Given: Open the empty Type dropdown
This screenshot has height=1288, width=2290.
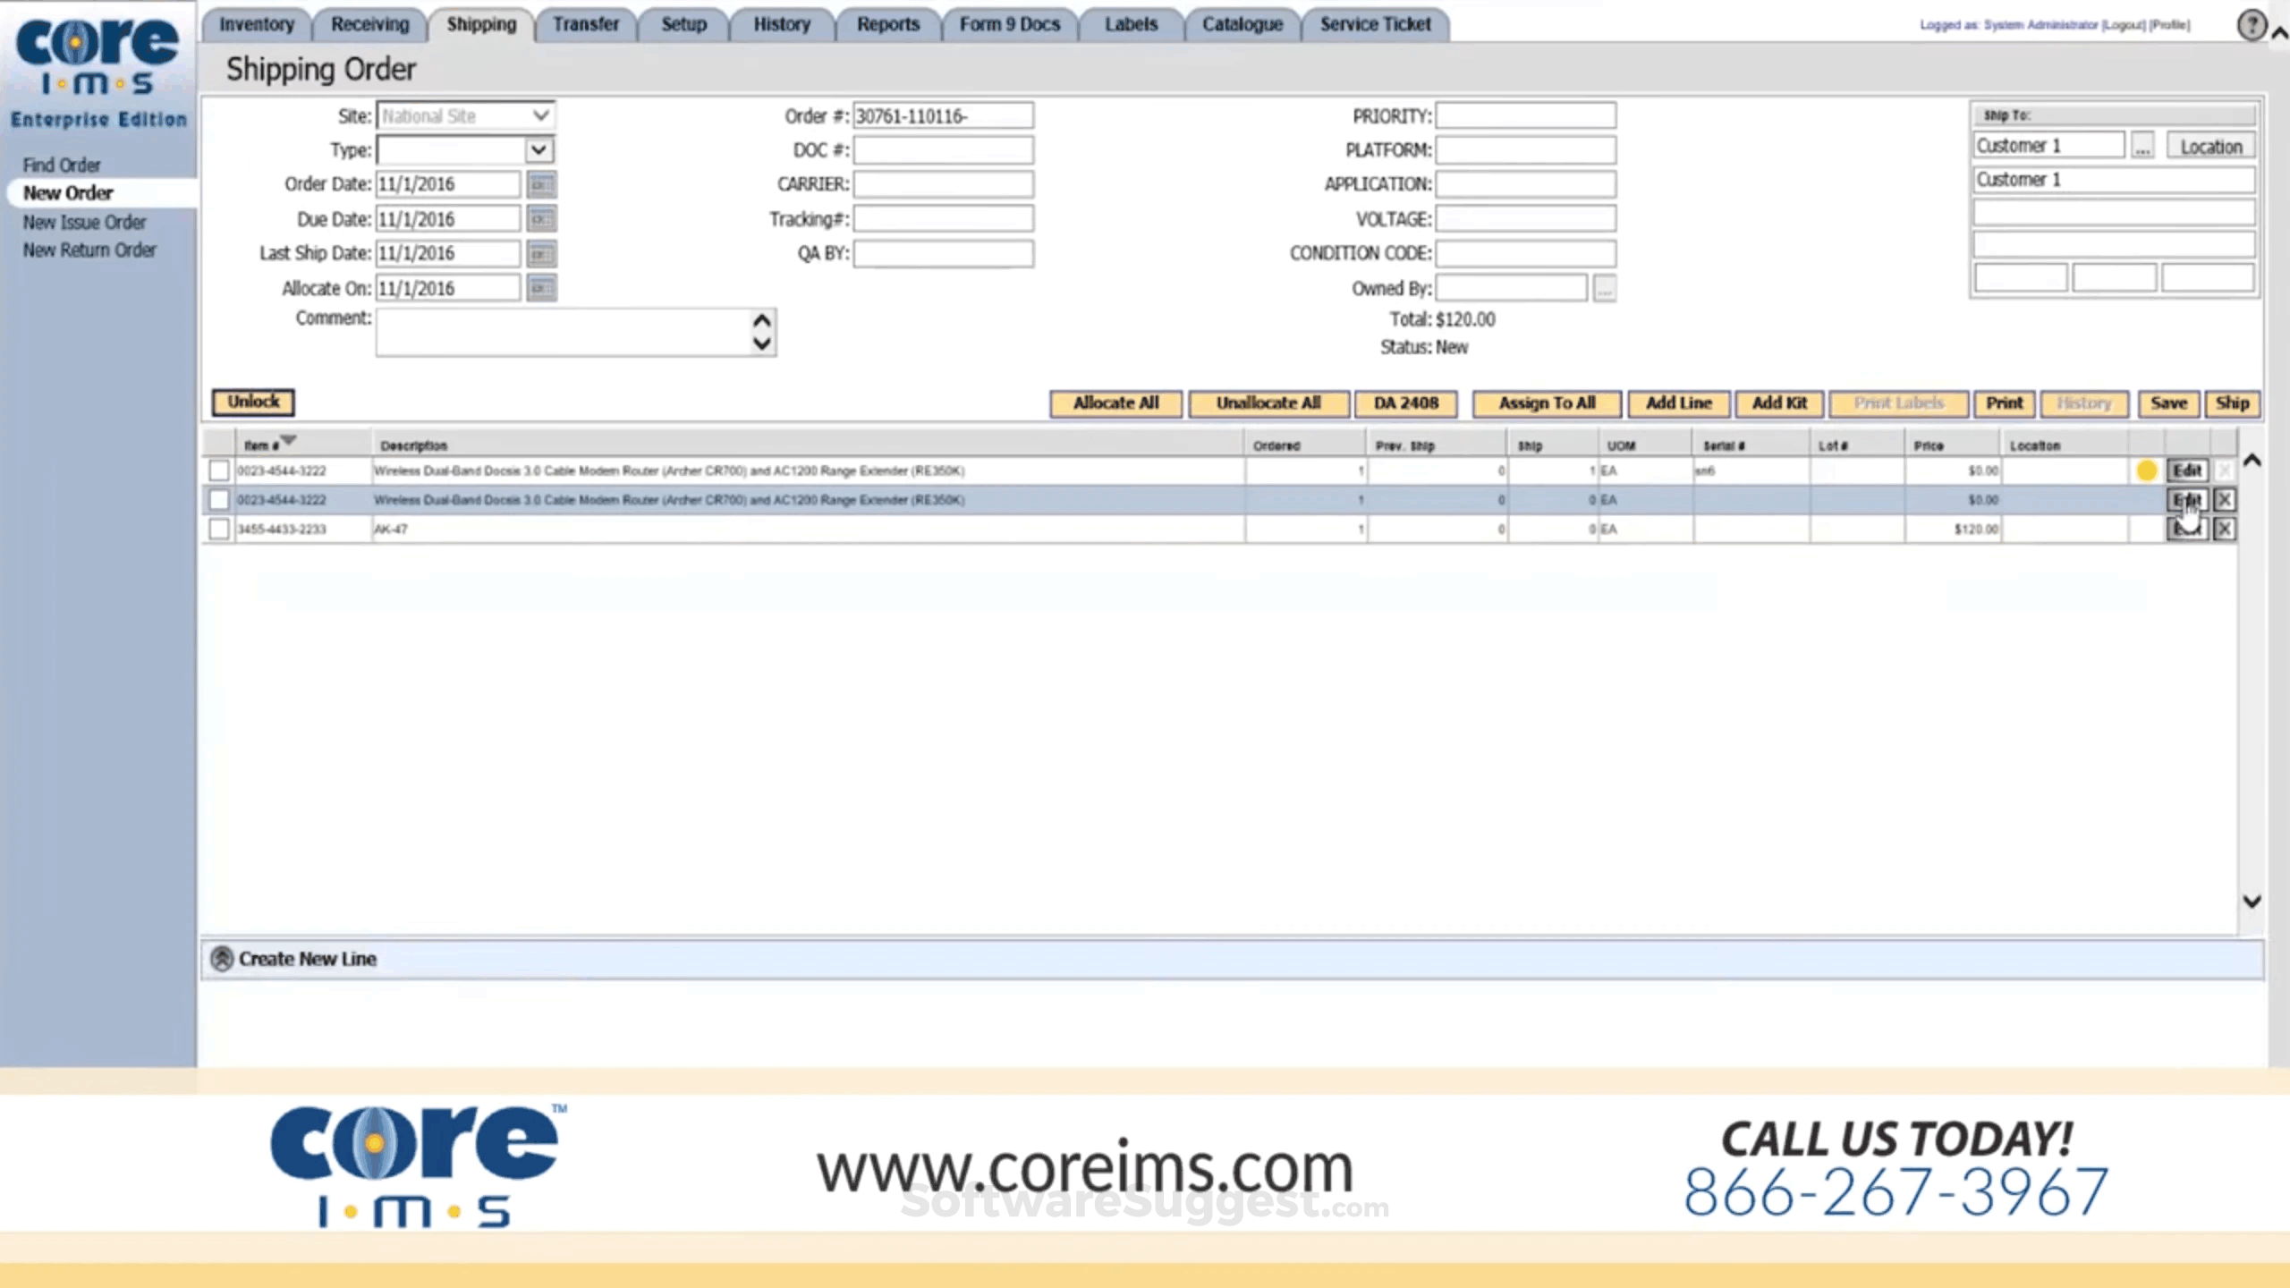Looking at the screenshot, I should pos(539,149).
